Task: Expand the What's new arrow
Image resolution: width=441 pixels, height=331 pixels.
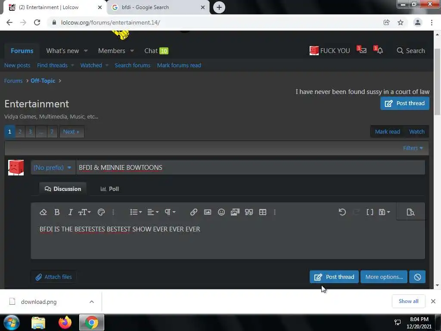Action: pos(86,51)
